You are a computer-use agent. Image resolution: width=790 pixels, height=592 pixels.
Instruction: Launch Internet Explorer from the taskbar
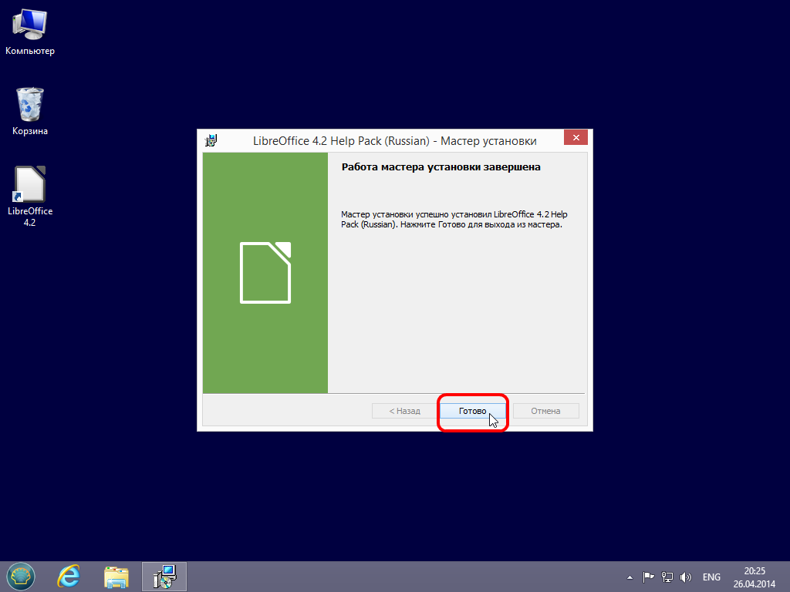click(x=69, y=577)
